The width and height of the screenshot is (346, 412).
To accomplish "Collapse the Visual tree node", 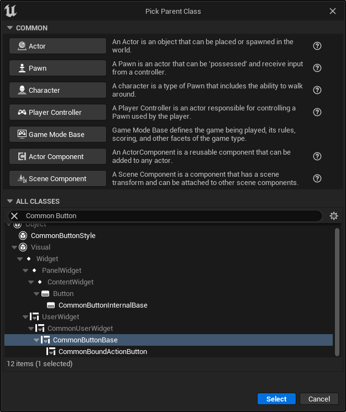I will point(14,247).
